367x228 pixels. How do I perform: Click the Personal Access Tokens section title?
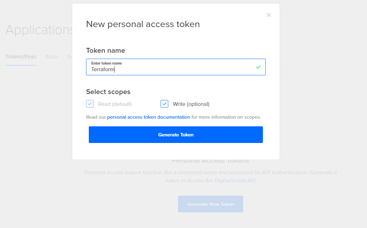(210, 161)
